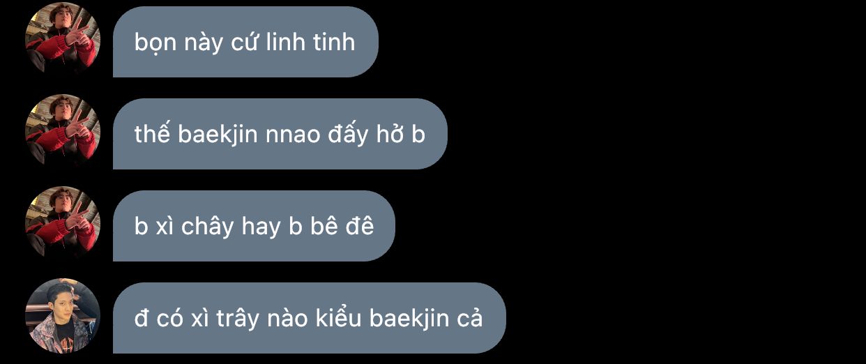Screen dimensions: 866x364
Task: Click the word 'thế' starting the second message
Action: pyautogui.click(x=153, y=134)
